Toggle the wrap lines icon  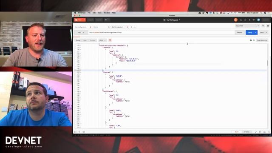coord(110,40)
